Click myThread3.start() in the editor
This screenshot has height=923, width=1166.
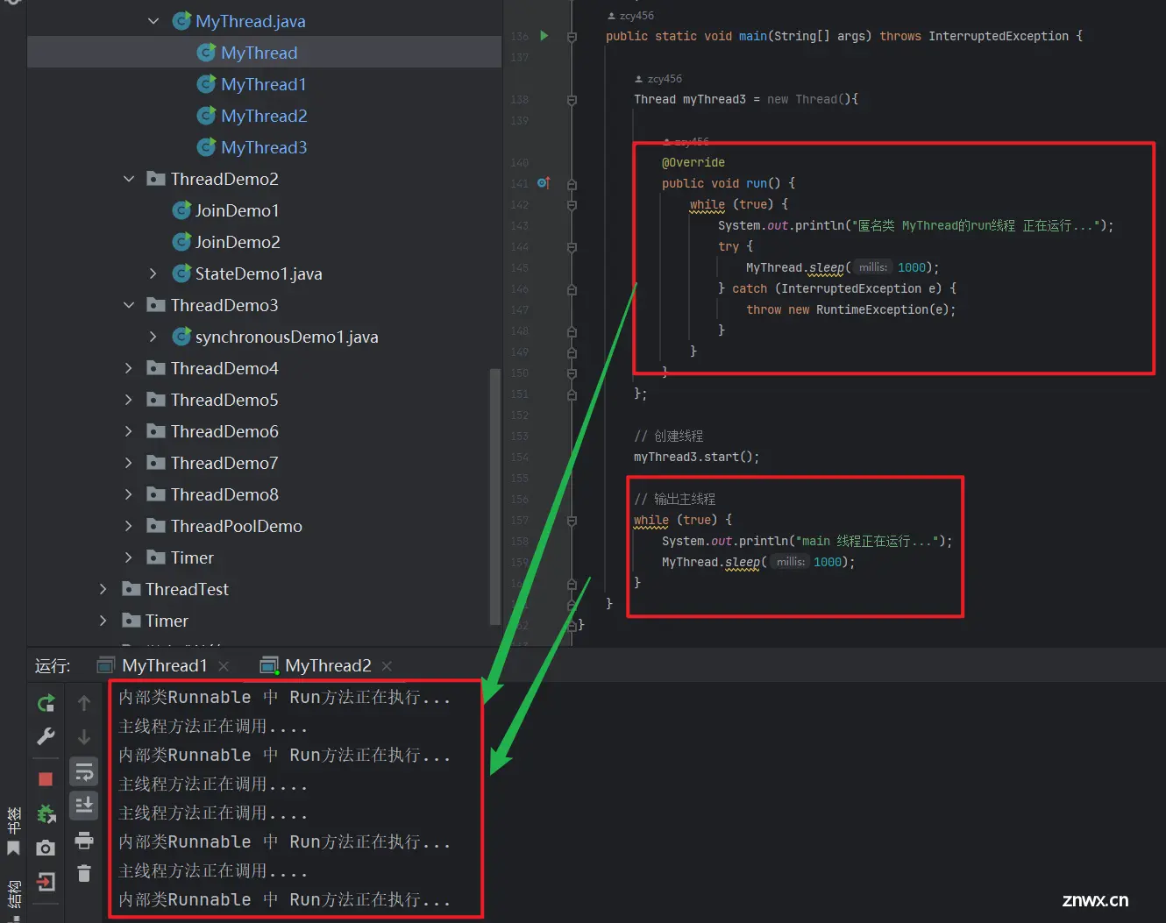696,457
